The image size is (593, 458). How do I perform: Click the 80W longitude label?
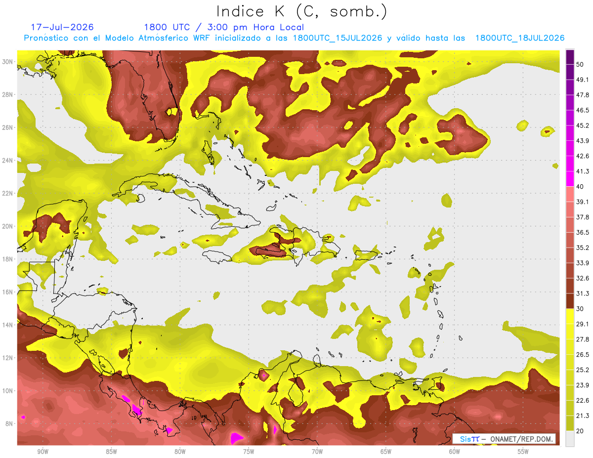coord(180,452)
